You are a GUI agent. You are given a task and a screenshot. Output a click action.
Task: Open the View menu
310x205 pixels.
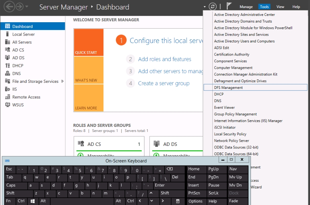(280, 7)
